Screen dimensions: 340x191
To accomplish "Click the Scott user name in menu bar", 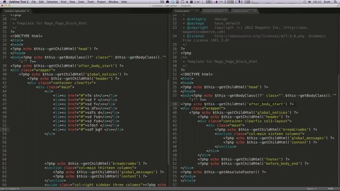I will [x=327, y=2].
